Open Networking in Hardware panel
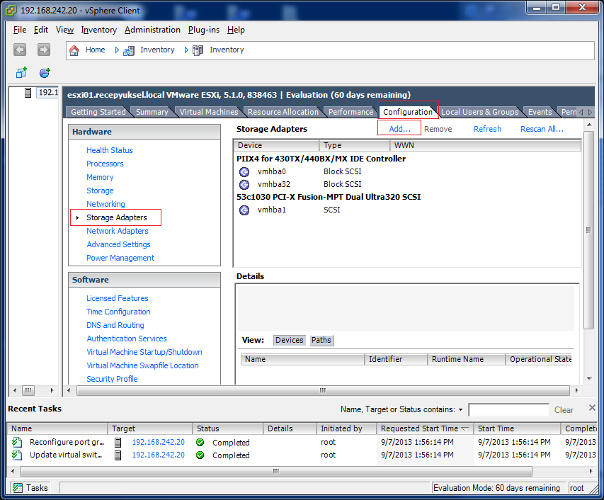Screen dimensions: 604x500 pyautogui.click(x=106, y=204)
